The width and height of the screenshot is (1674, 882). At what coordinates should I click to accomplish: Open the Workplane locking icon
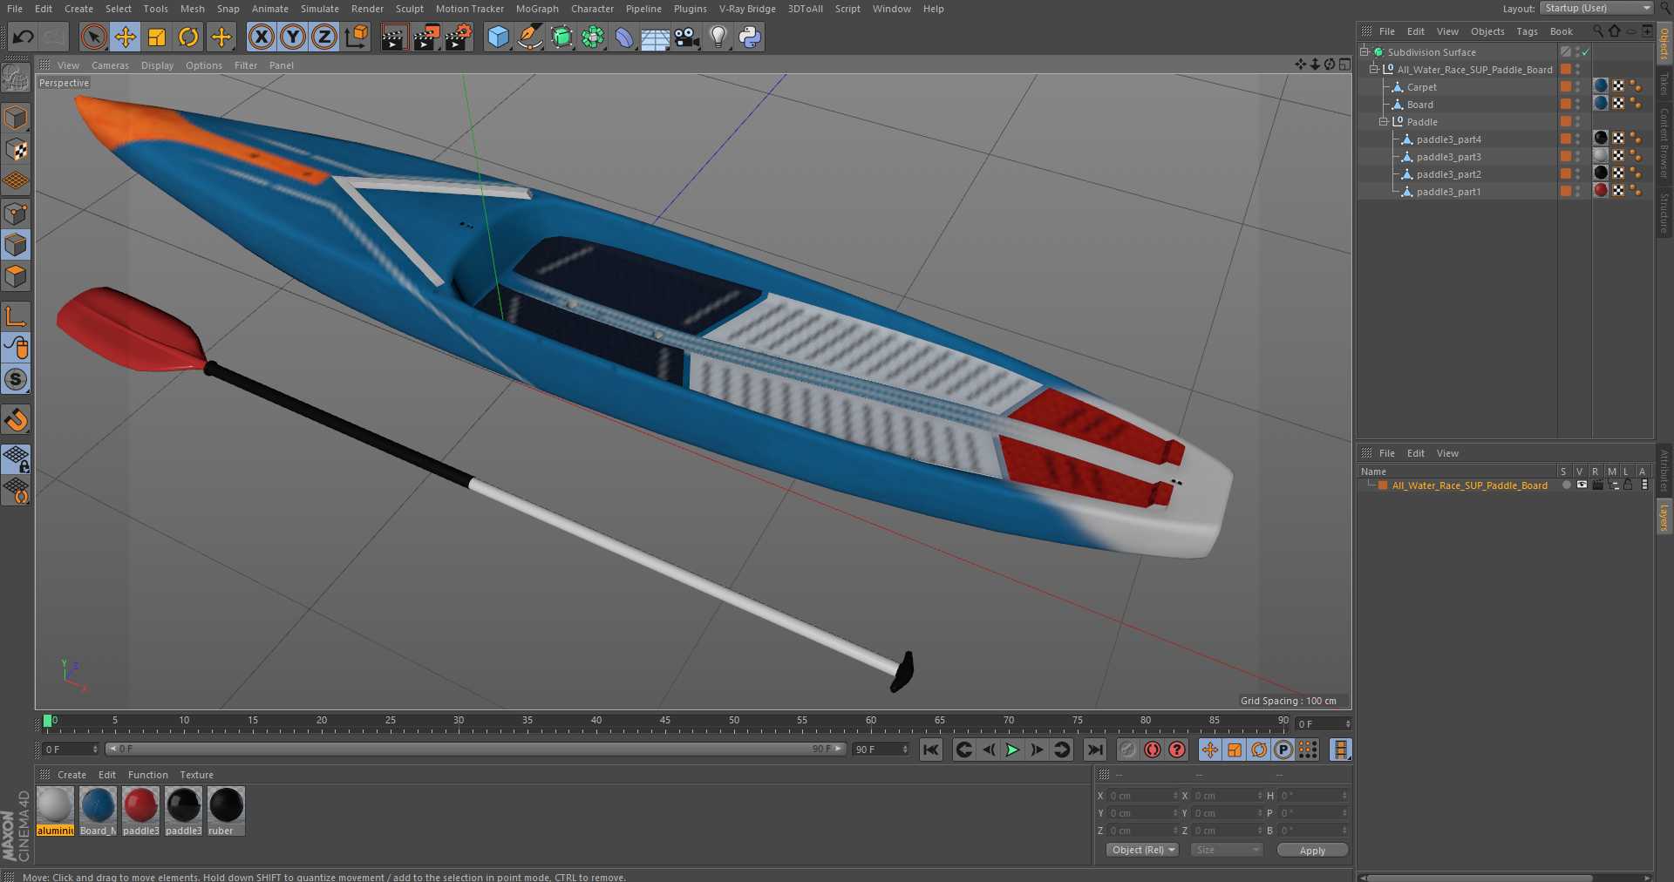pos(16,458)
